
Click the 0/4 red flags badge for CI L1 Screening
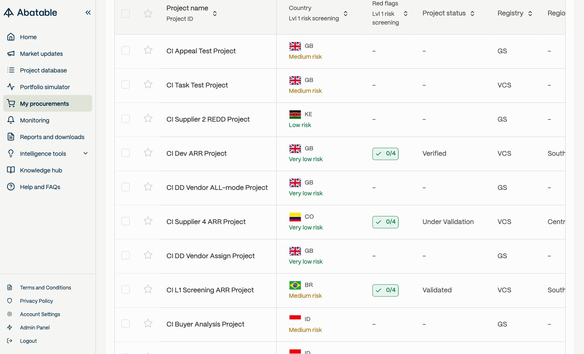click(x=385, y=290)
